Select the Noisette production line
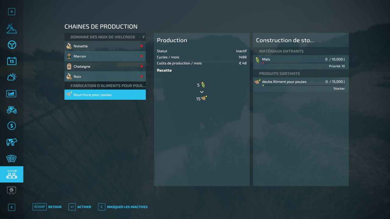The image size is (390, 219). (105, 46)
